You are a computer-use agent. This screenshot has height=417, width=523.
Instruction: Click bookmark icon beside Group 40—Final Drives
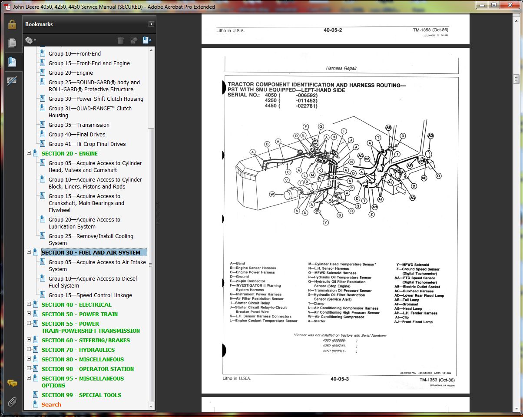43,134
